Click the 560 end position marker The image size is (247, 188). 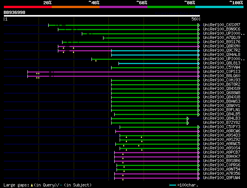point(195,19)
